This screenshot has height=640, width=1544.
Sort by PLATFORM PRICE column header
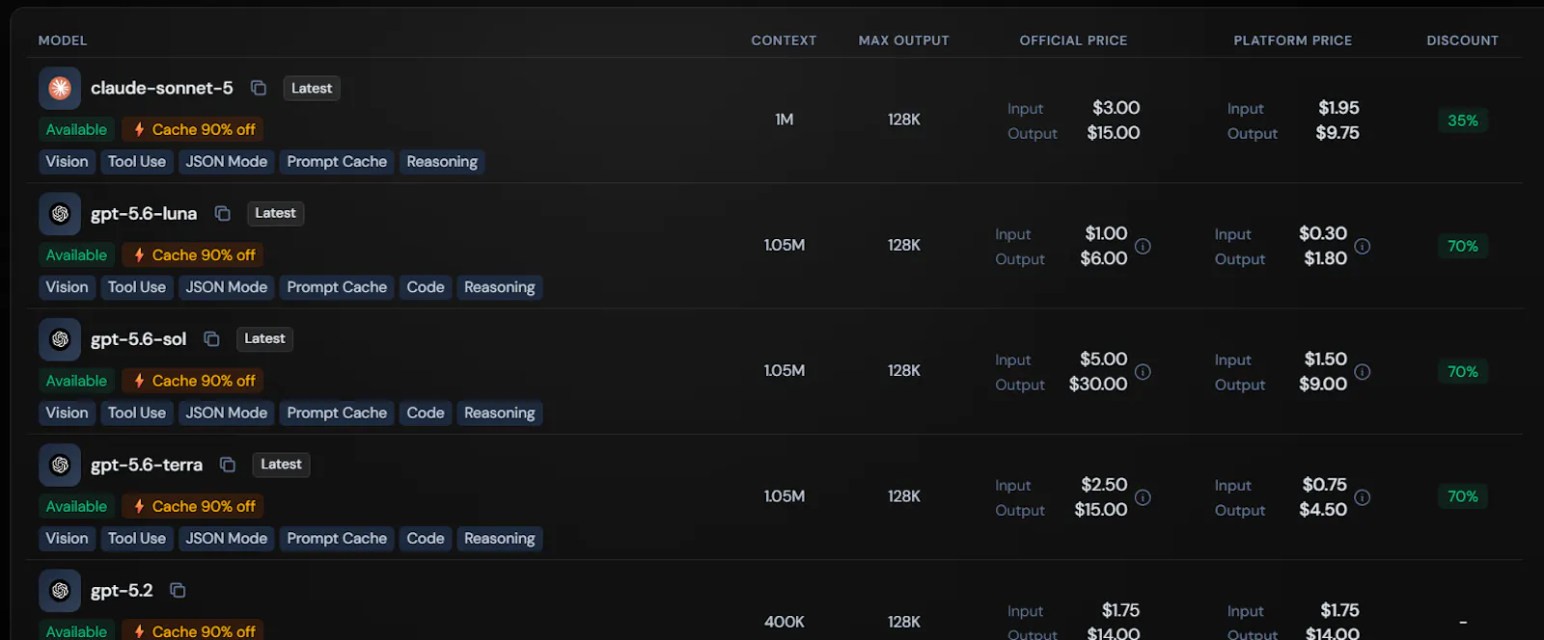click(x=1293, y=40)
